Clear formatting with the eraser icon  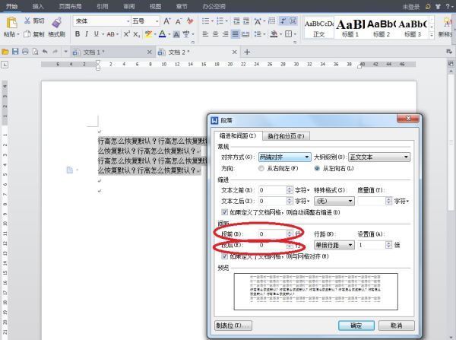190,21
